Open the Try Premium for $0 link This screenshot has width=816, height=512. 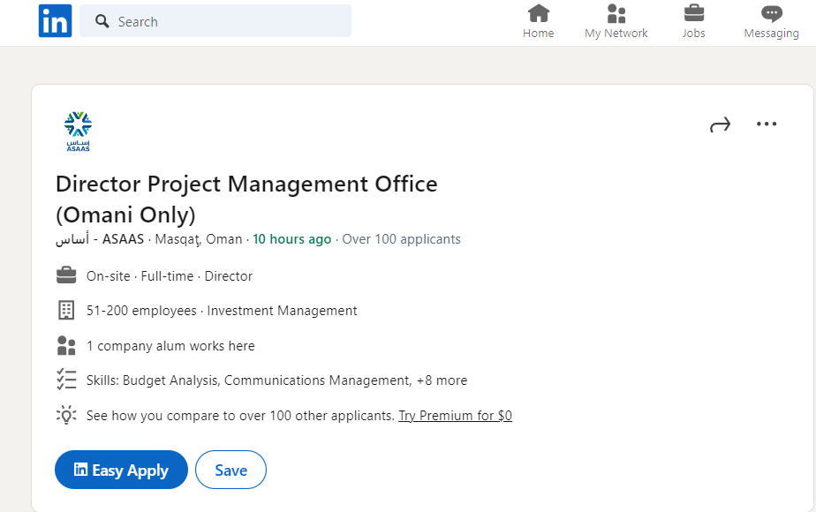point(456,416)
